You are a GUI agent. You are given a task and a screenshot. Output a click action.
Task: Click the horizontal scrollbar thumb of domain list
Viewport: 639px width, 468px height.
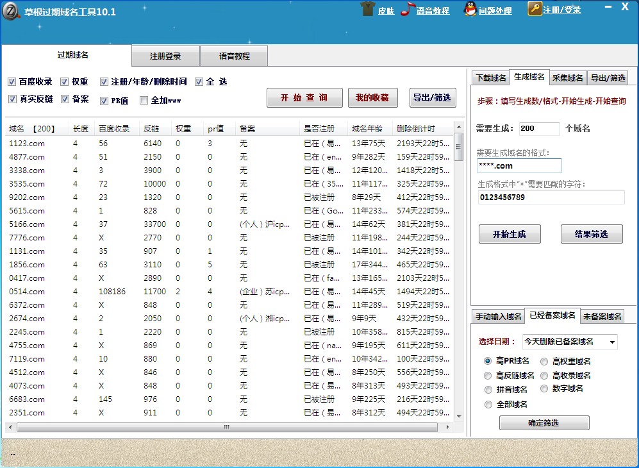pos(227,427)
